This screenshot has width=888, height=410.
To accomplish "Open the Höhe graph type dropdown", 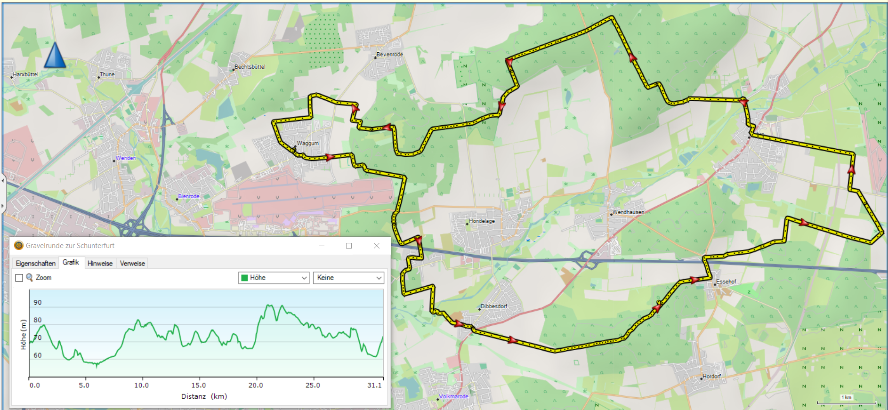I will pos(274,278).
